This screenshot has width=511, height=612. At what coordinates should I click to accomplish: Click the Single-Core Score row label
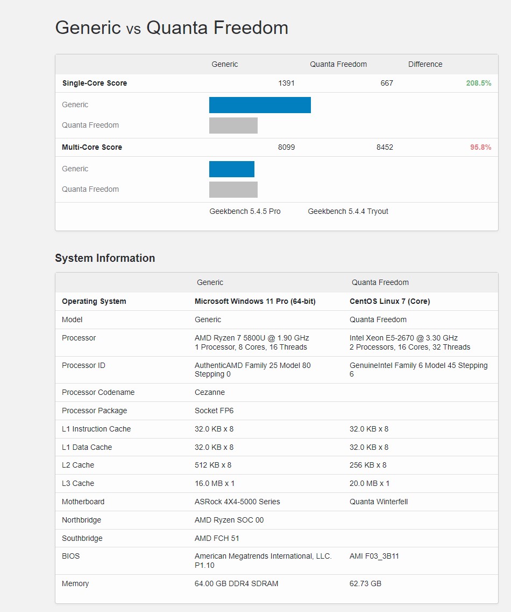tap(95, 84)
